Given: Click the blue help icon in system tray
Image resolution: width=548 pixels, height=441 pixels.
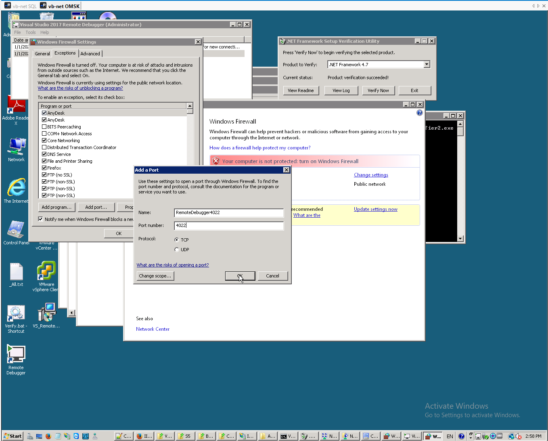Looking at the screenshot, I should click(461, 436).
